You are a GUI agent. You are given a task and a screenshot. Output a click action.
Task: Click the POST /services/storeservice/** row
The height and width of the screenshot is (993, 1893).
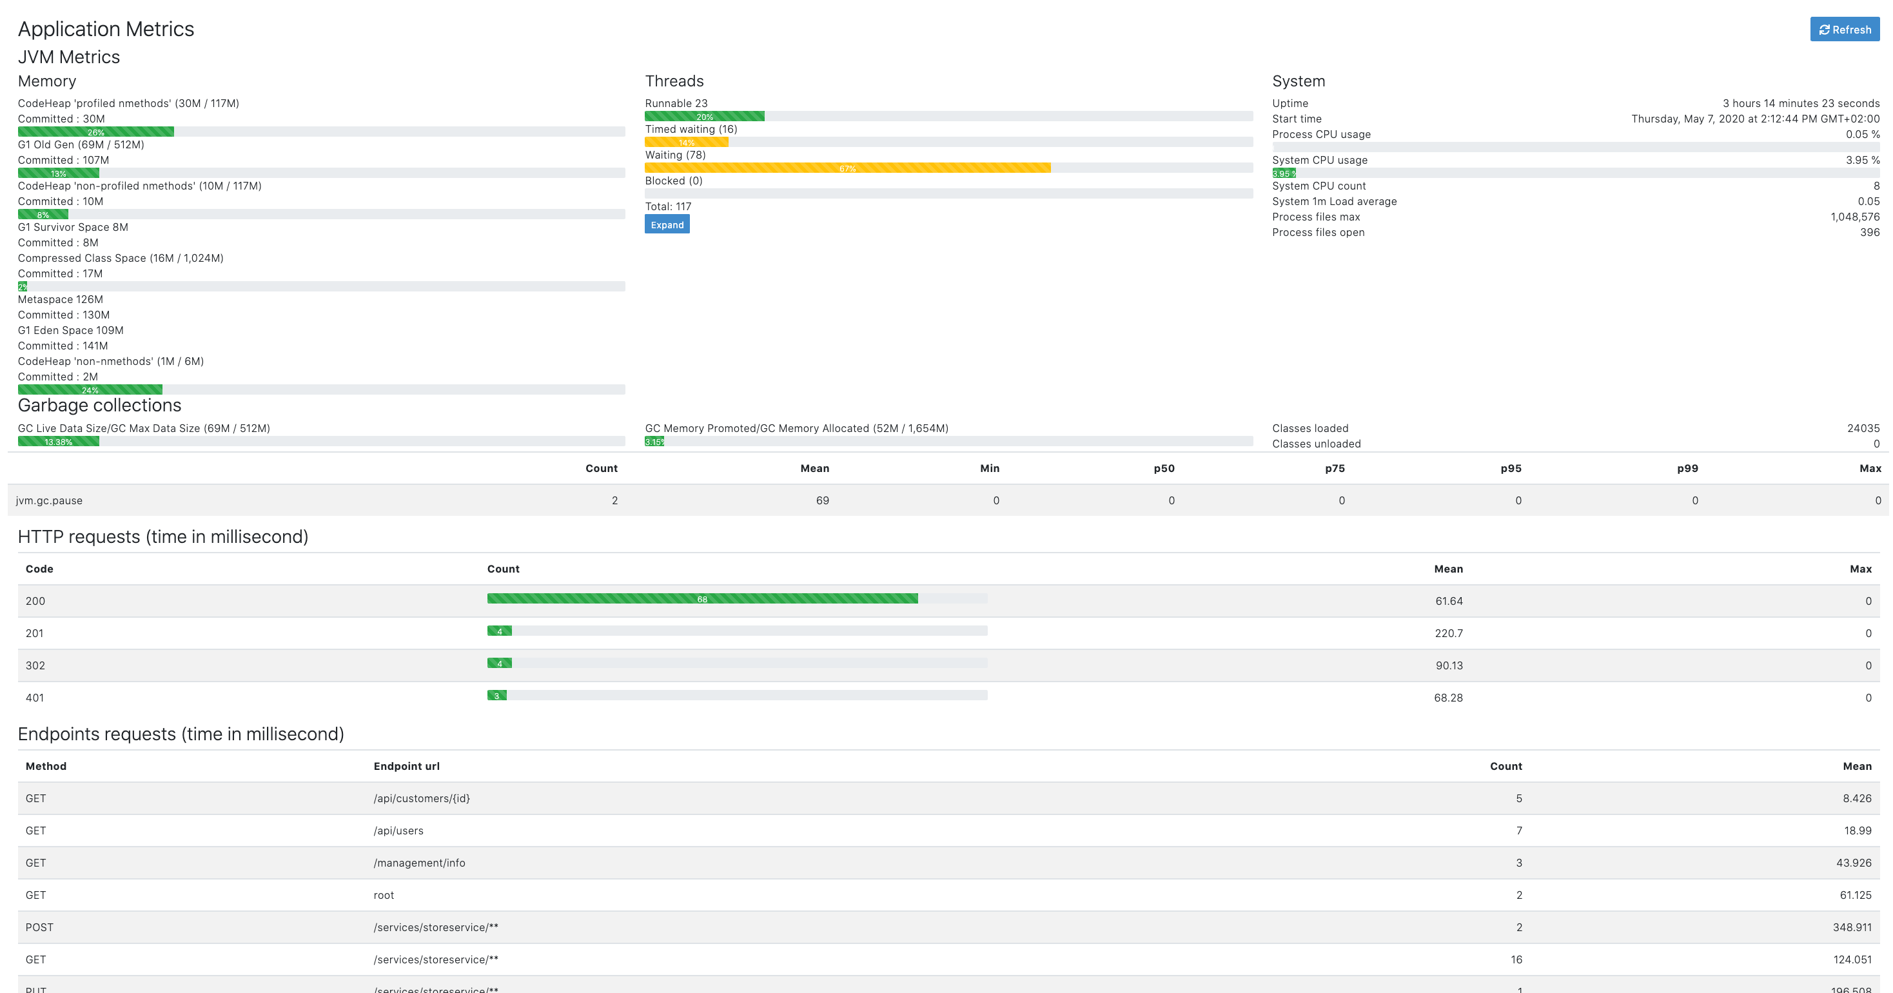click(x=436, y=928)
